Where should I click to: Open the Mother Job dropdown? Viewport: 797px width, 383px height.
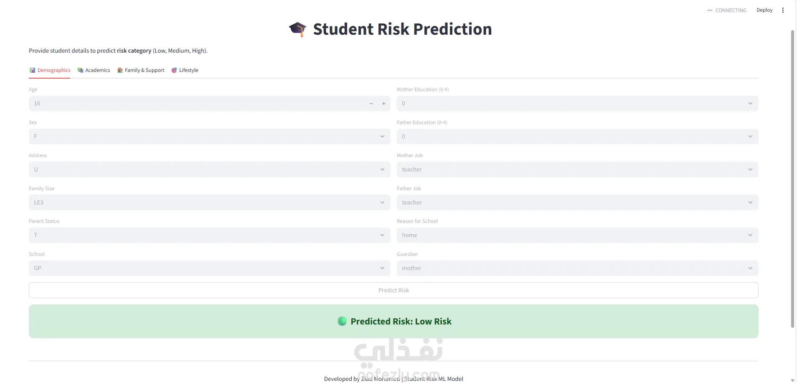click(x=577, y=170)
